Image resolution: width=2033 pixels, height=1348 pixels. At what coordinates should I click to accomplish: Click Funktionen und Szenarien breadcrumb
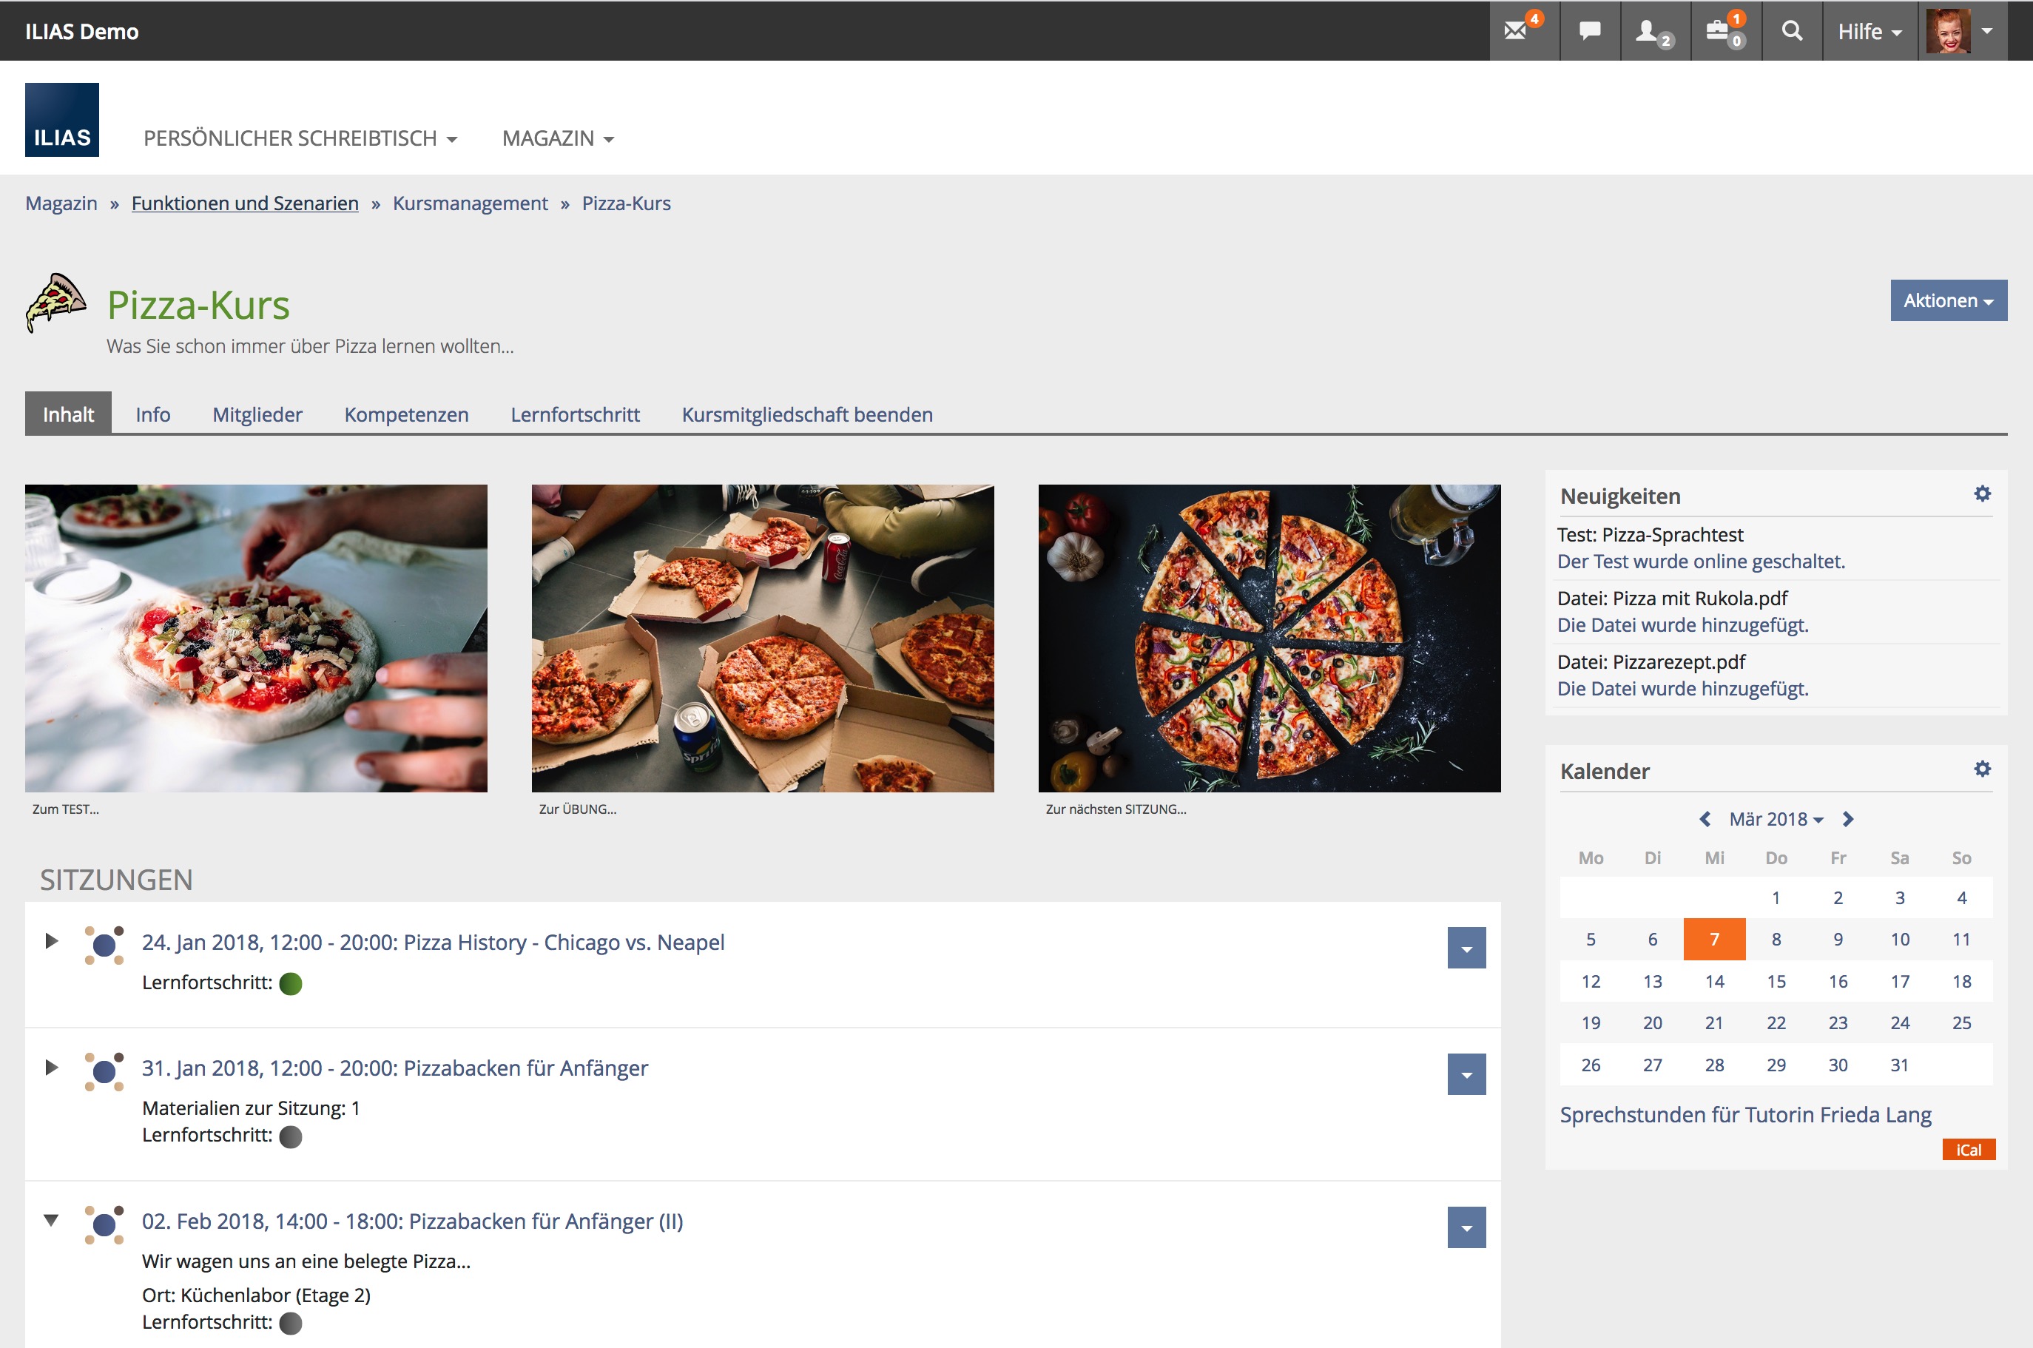pos(245,203)
